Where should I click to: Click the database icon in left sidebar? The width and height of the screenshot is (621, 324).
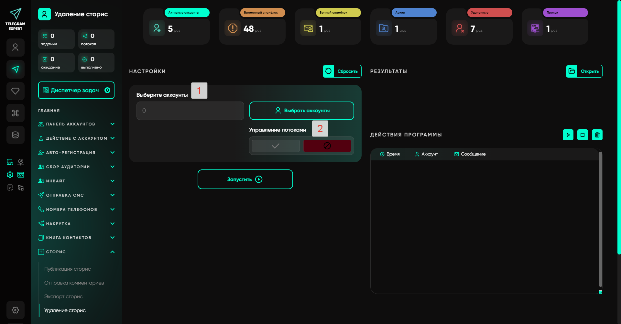coord(15,135)
